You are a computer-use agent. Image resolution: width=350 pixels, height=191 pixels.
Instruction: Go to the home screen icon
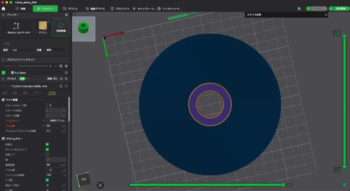3,9
